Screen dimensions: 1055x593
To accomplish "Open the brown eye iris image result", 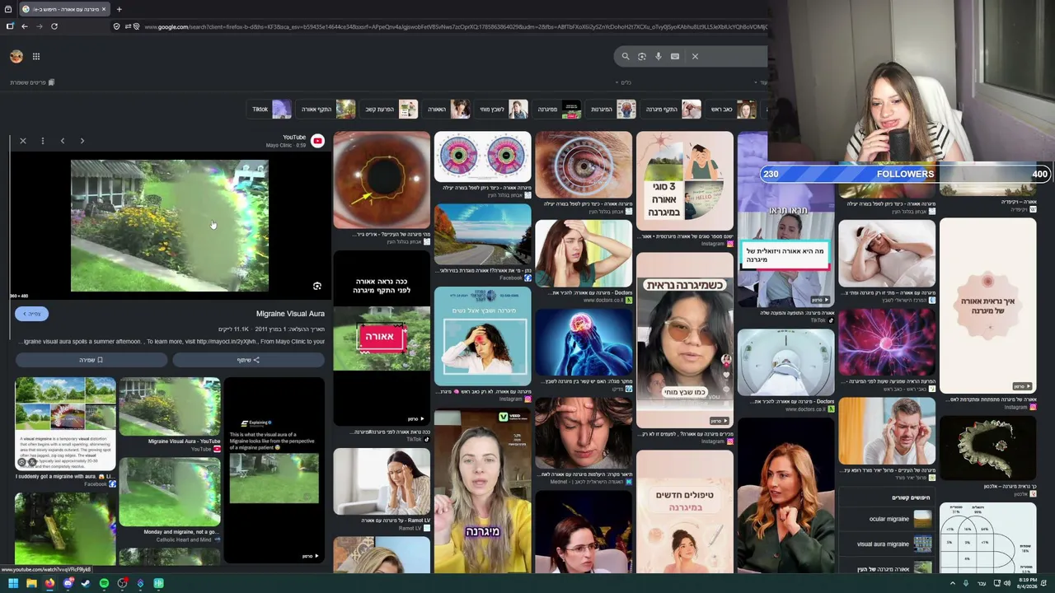I will coord(382,180).
